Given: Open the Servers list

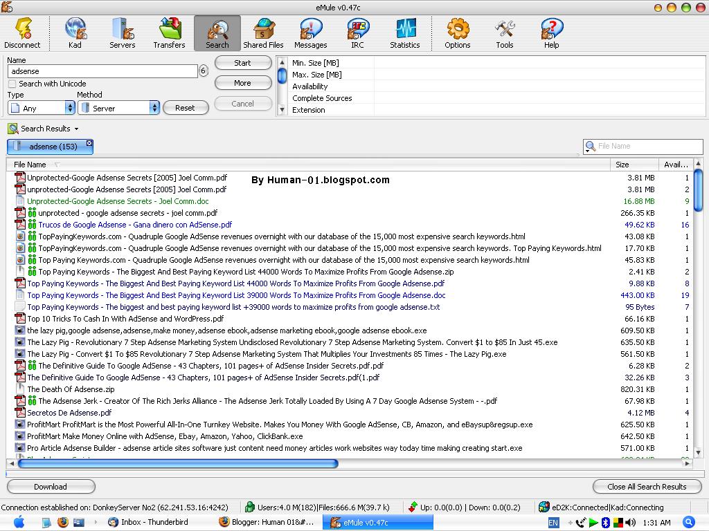Looking at the screenshot, I should pos(123,33).
